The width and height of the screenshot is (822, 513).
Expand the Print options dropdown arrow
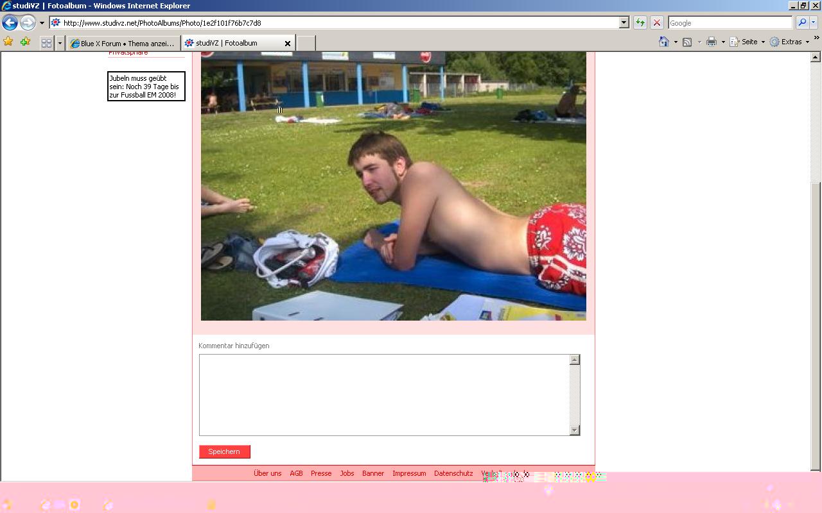[x=723, y=42]
